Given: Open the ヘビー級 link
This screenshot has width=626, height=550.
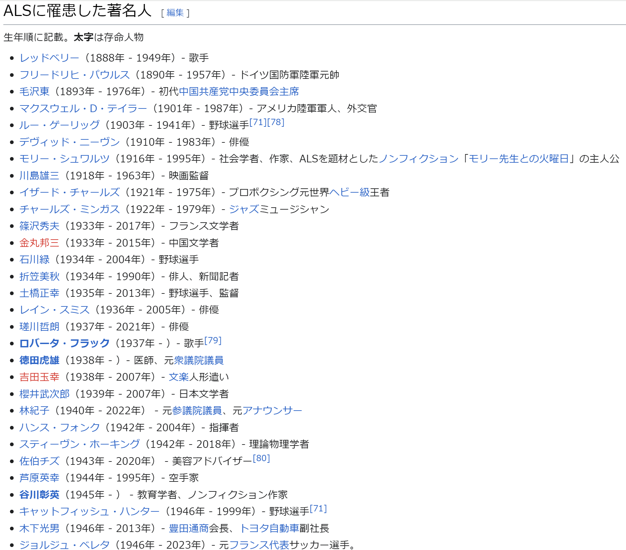Looking at the screenshot, I should (x=349, y=192).
